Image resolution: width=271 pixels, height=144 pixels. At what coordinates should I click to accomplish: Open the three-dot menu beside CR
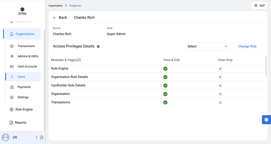tap(37, 137)
